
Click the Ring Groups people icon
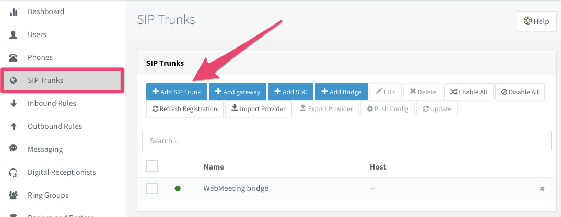coord(14,196)
